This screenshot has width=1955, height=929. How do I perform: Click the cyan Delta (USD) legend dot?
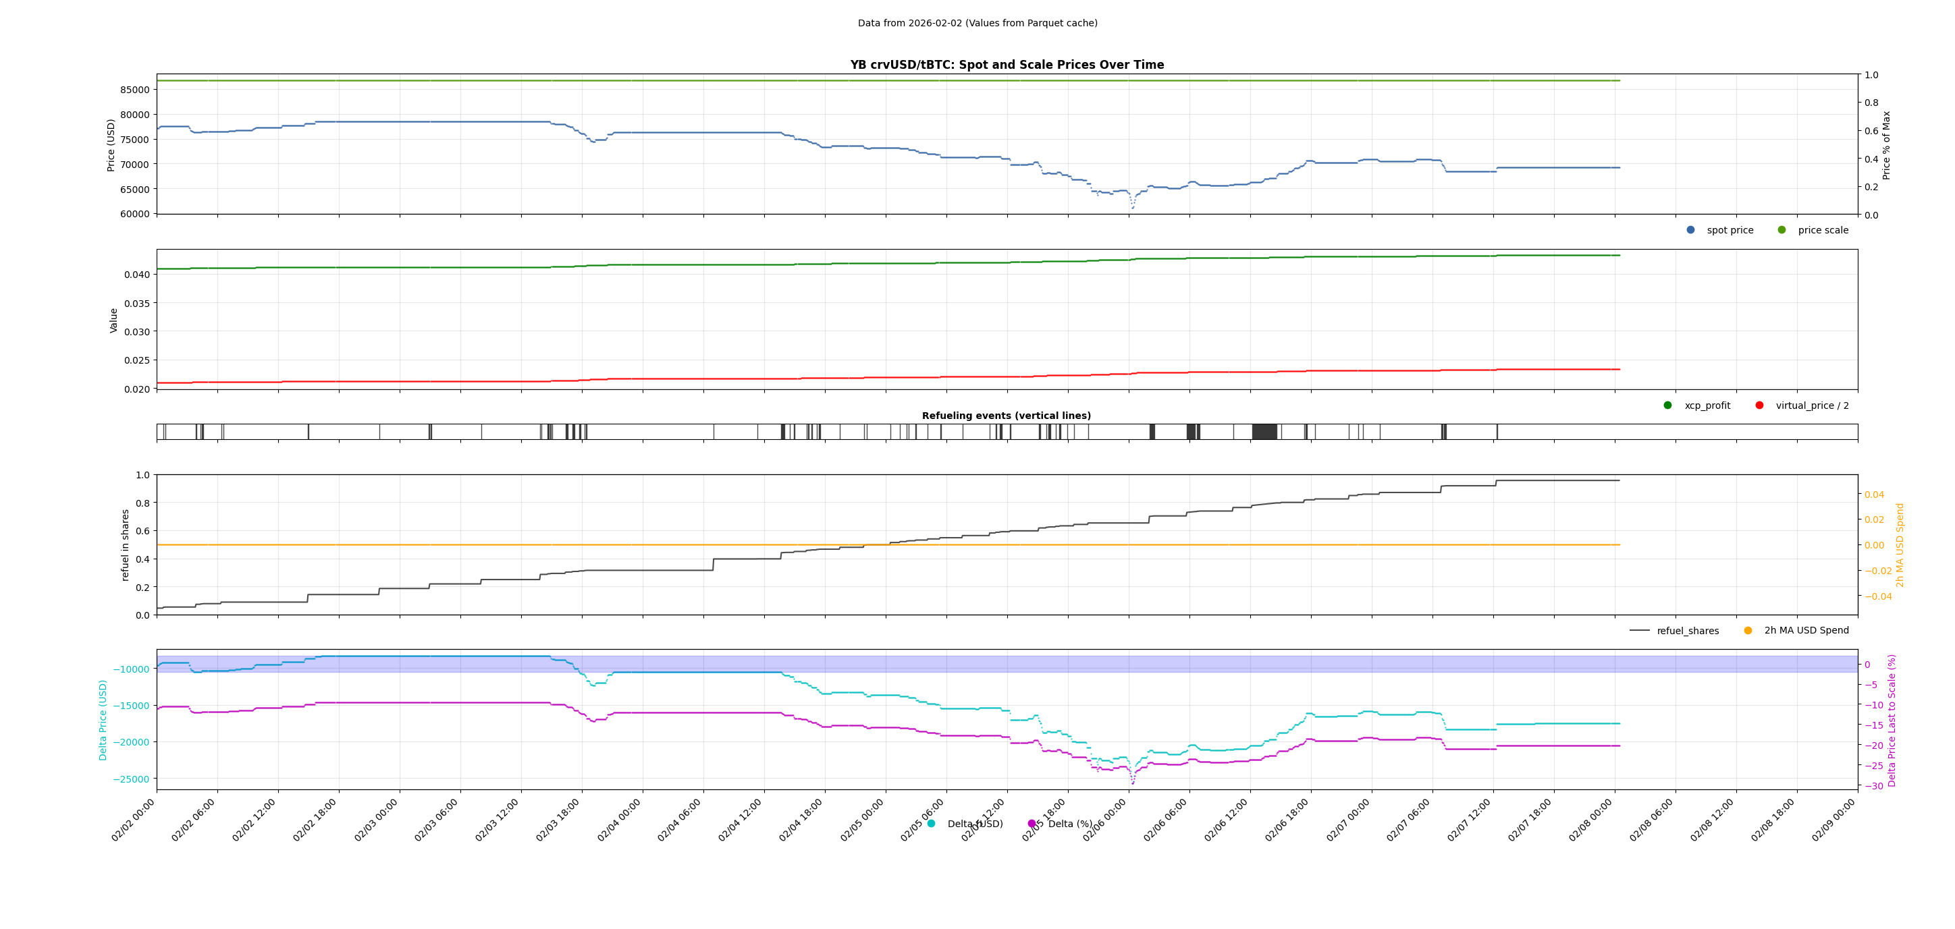point(931,824)
